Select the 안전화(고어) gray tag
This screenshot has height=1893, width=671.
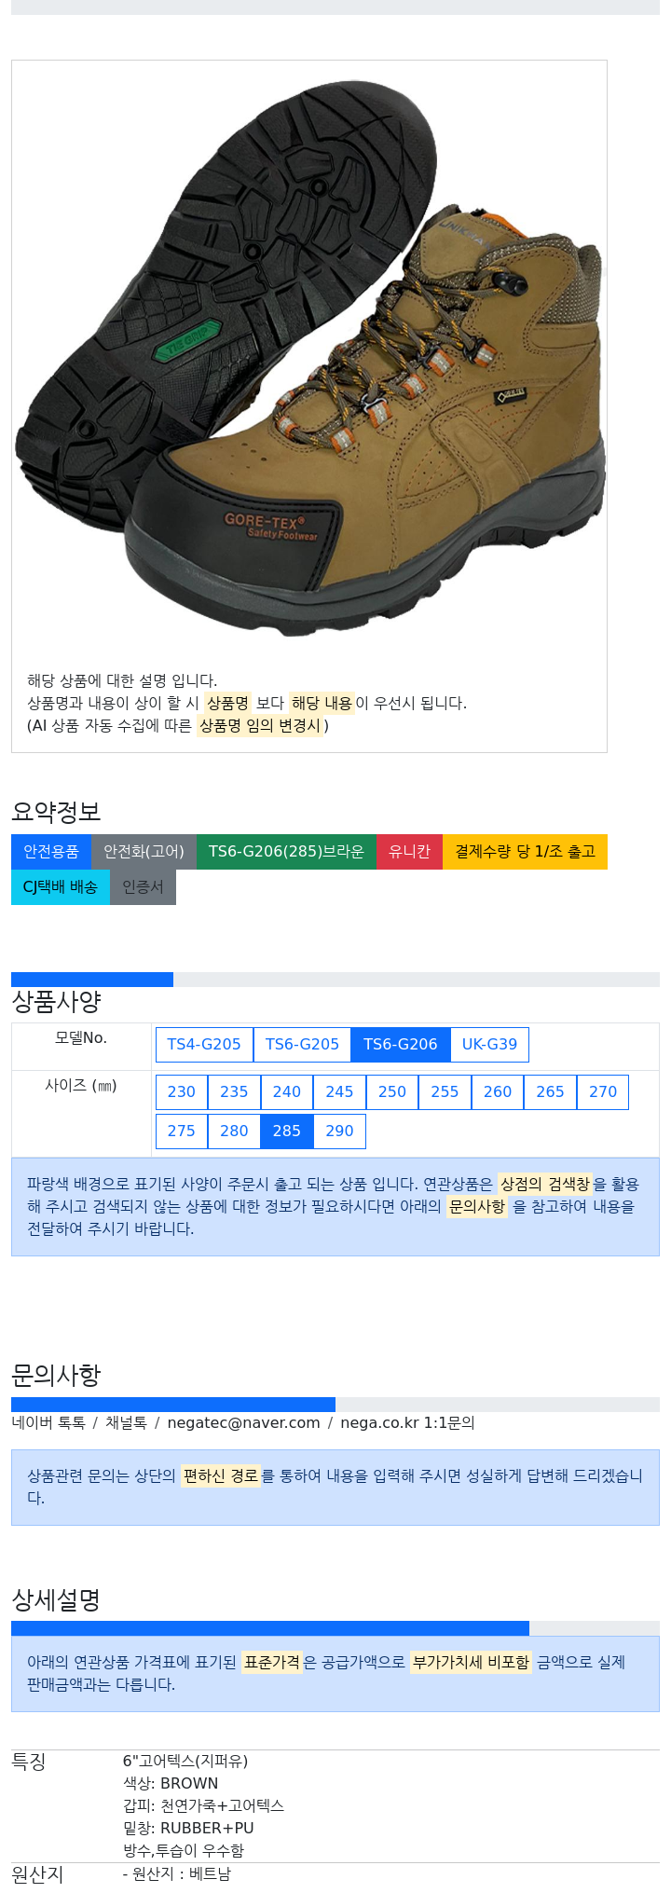[144, 852]
